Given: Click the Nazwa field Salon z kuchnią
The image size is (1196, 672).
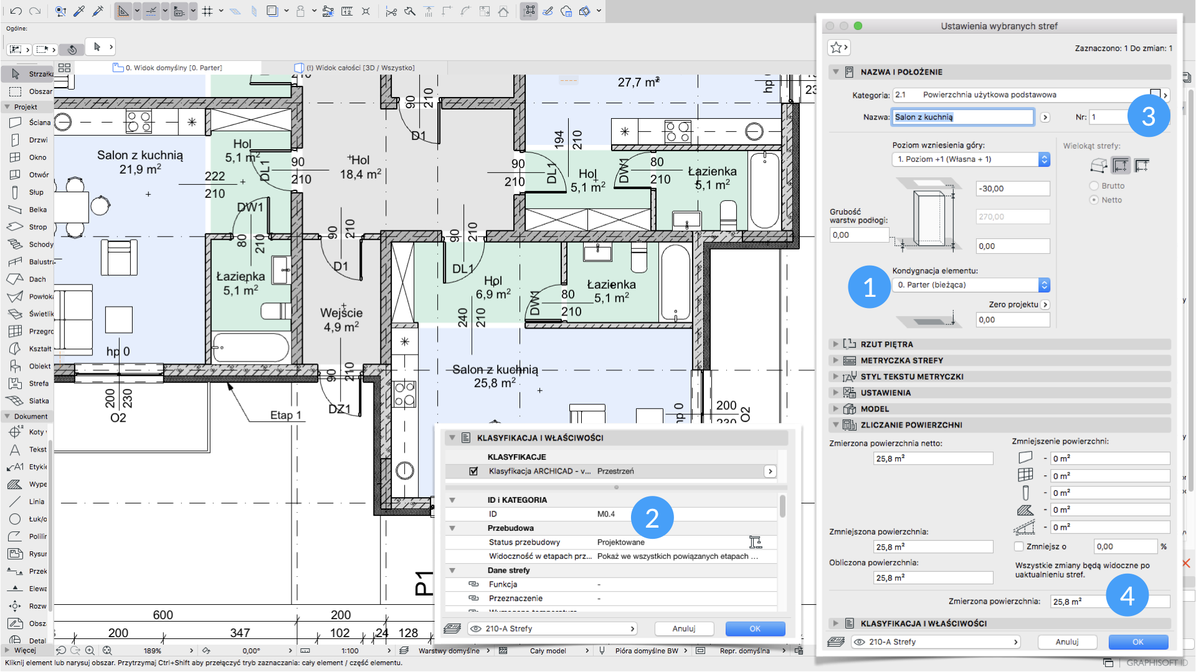Looking at the screenshot, I should pos(962,117).
